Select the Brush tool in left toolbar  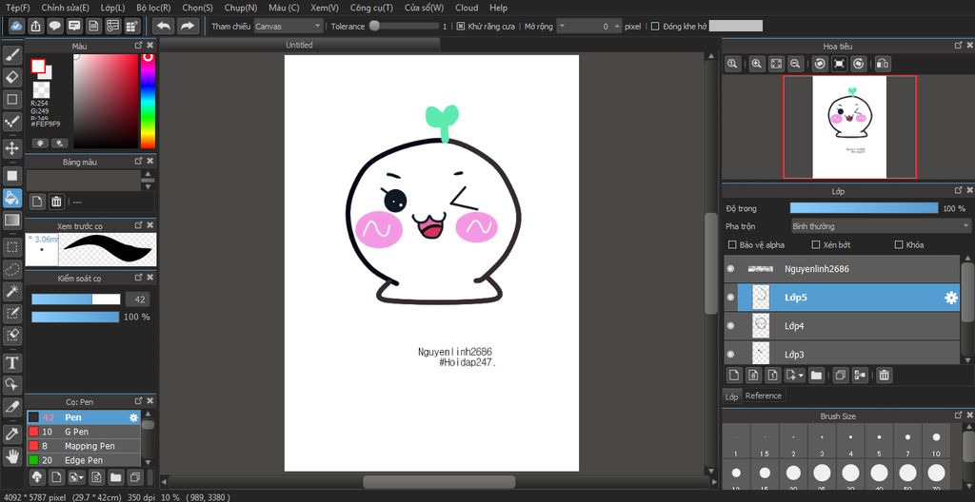pos(12,55)
